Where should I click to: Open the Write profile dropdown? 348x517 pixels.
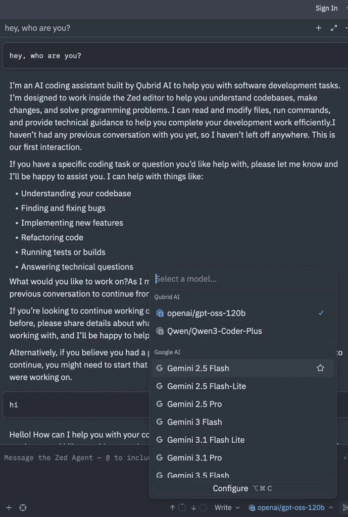(x=227, y=507)
